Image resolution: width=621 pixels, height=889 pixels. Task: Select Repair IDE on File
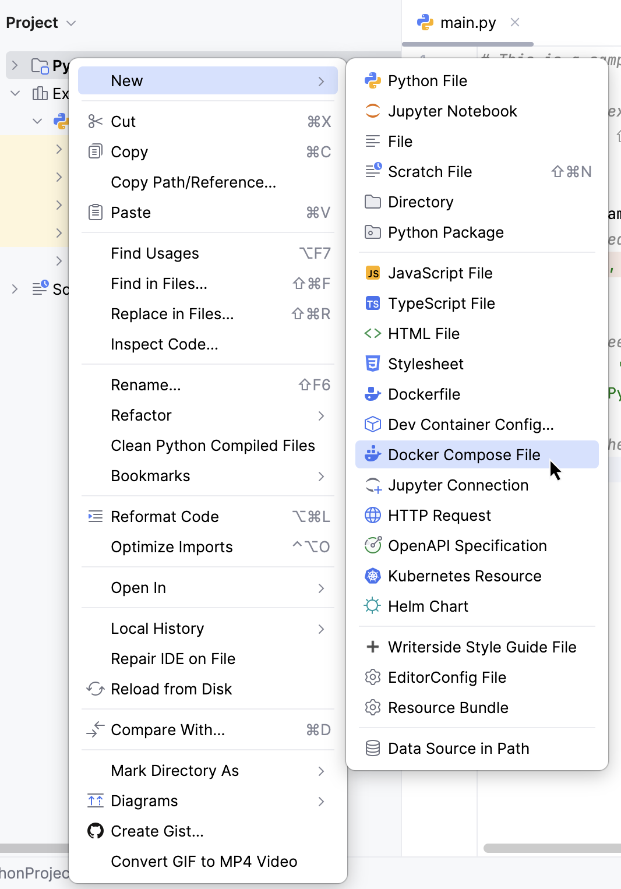coord(208,659)
